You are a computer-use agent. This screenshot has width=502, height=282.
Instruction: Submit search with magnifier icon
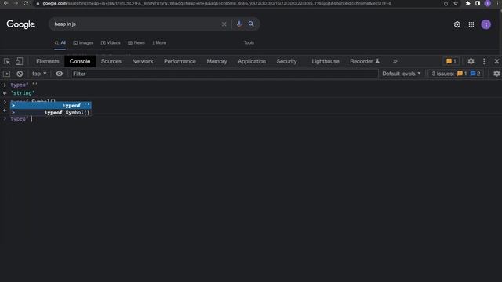tap(251, 24)
